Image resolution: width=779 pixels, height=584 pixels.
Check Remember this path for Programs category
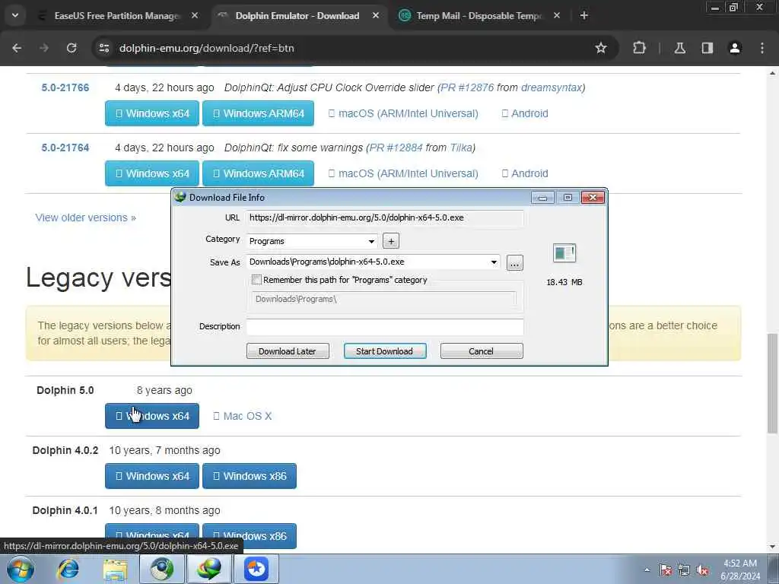256,280
